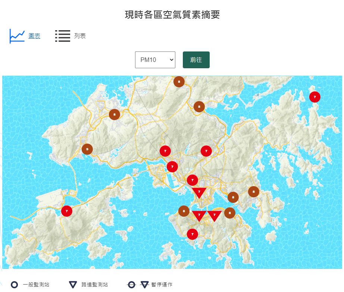Open the PM10 pollutant dropdown
This screenshot has width=344, height=292.
[155, 60]
